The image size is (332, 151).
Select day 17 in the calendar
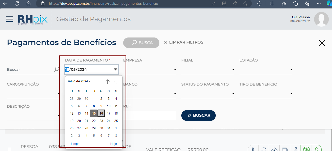tap(109, 113)
